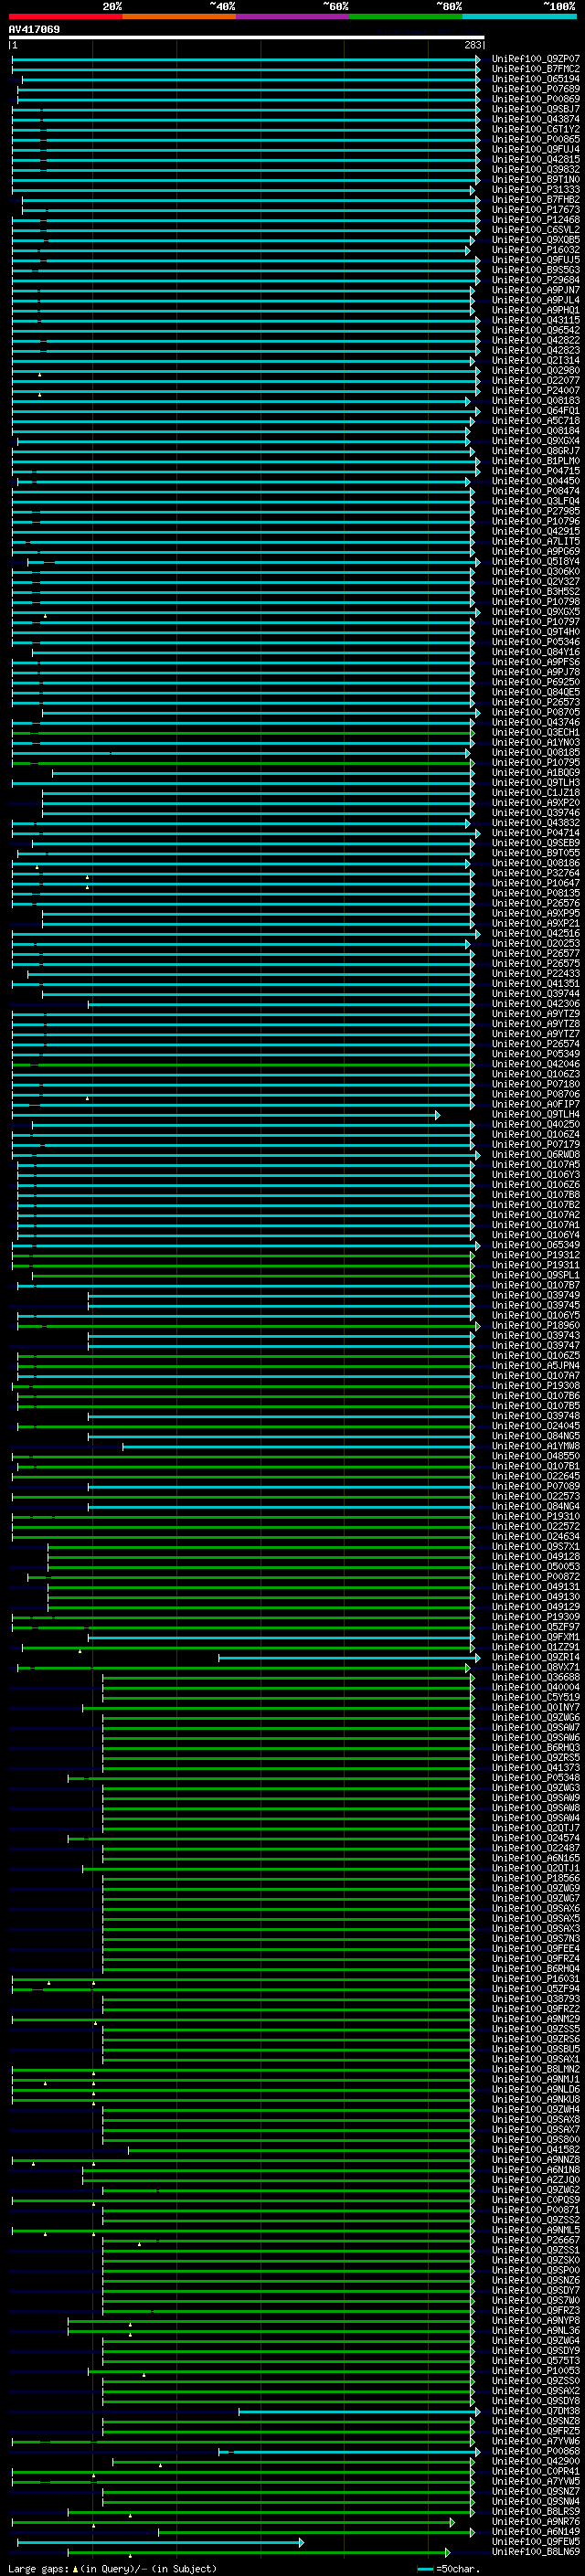Select hit UniRef100_Q9SDY7
The image size is (585, 2576).
coord(536,2290)
